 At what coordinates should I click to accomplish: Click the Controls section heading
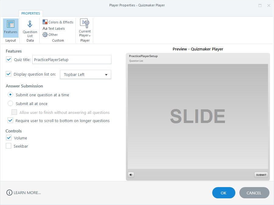click(14, 131)
